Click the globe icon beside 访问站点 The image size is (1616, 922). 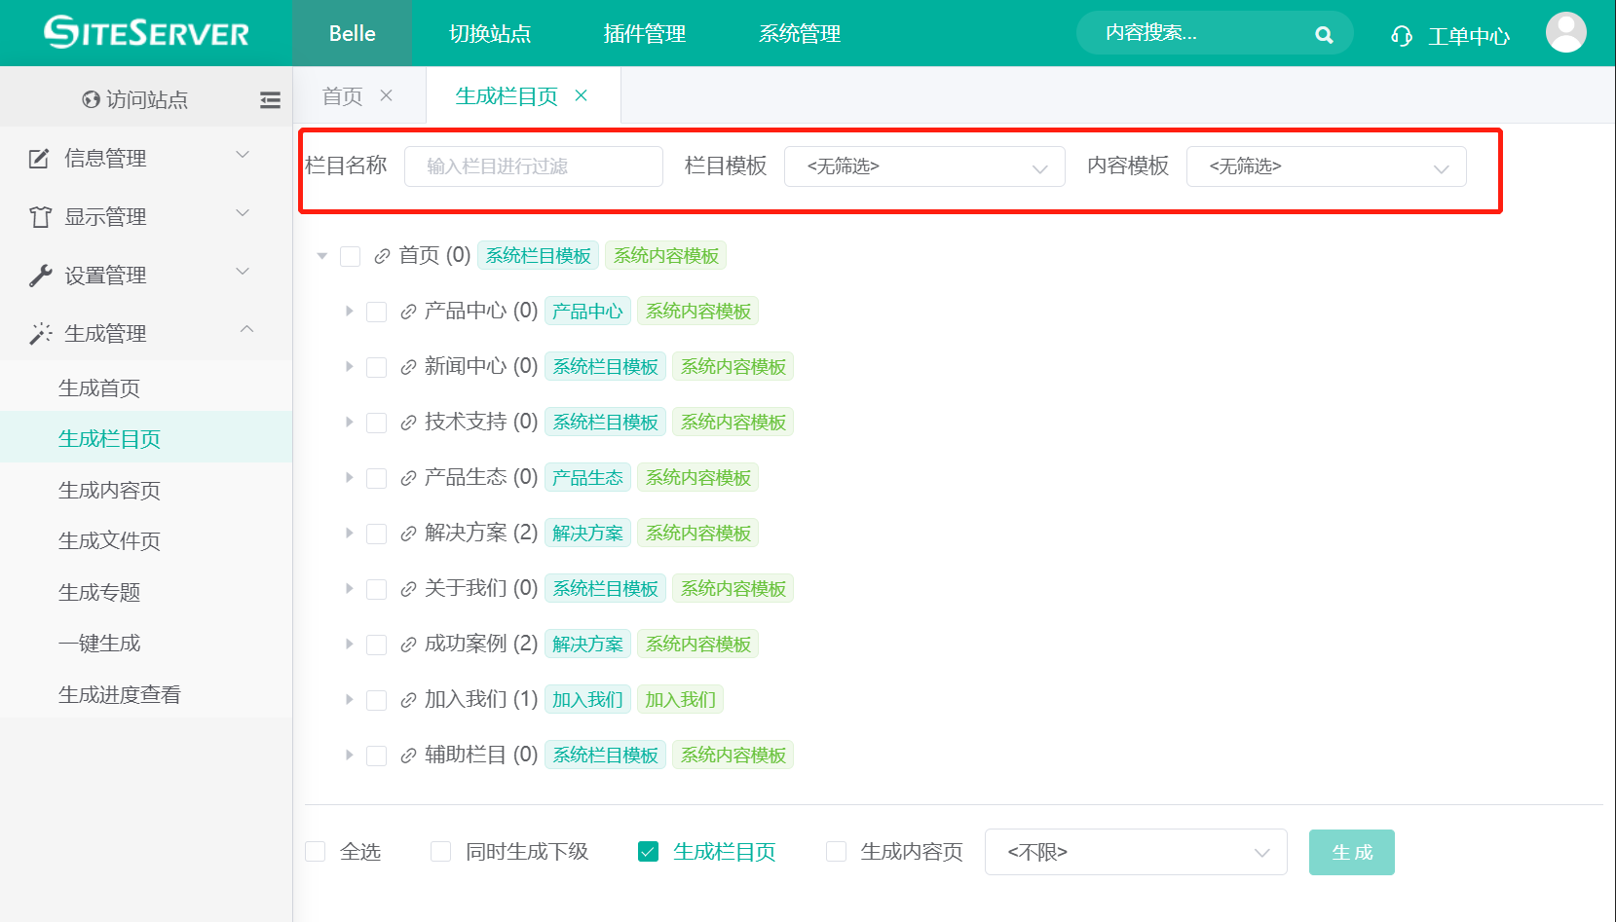(92, 99)
